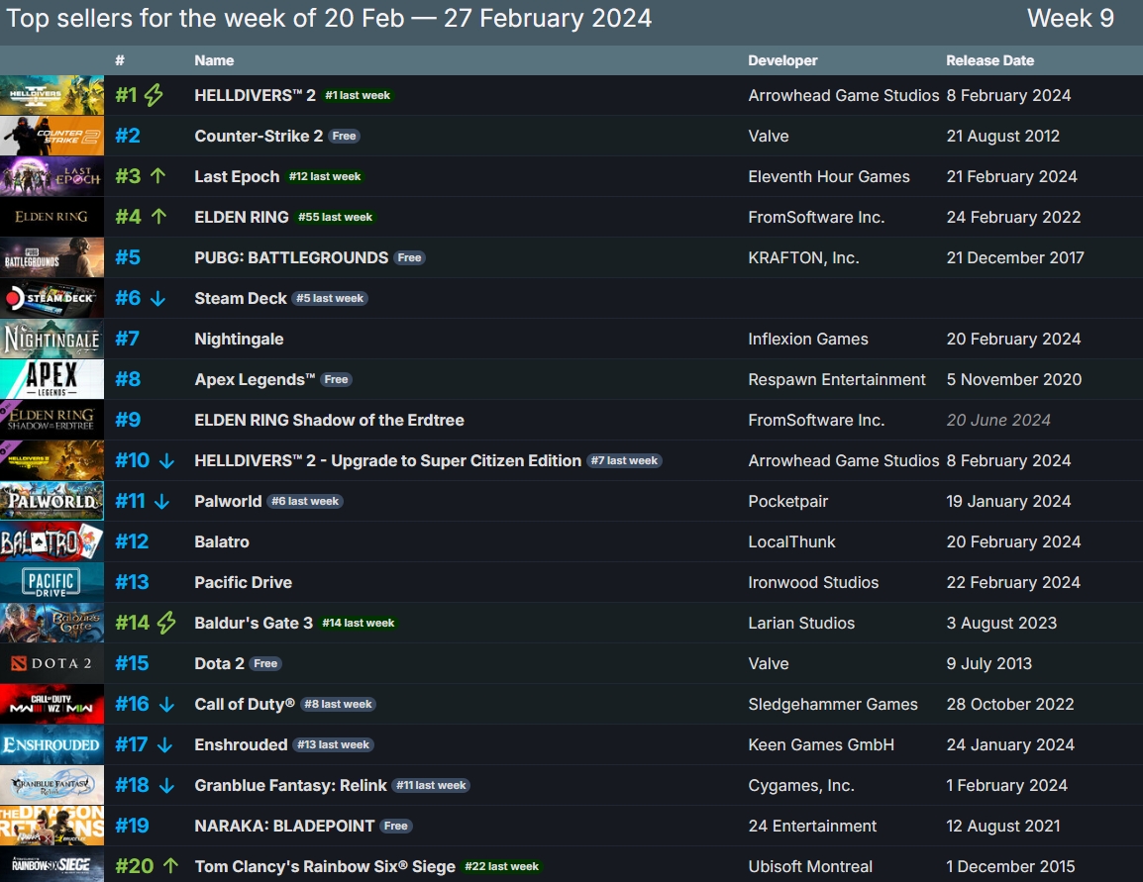Open the Pacific Drive title link

pos(244,583)
